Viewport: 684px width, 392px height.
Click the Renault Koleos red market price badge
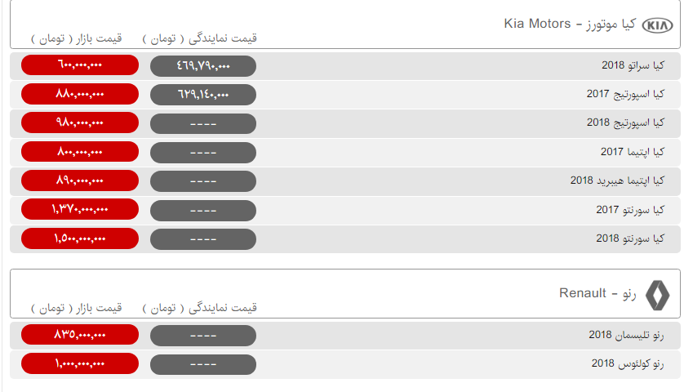[x=80, y=363]
